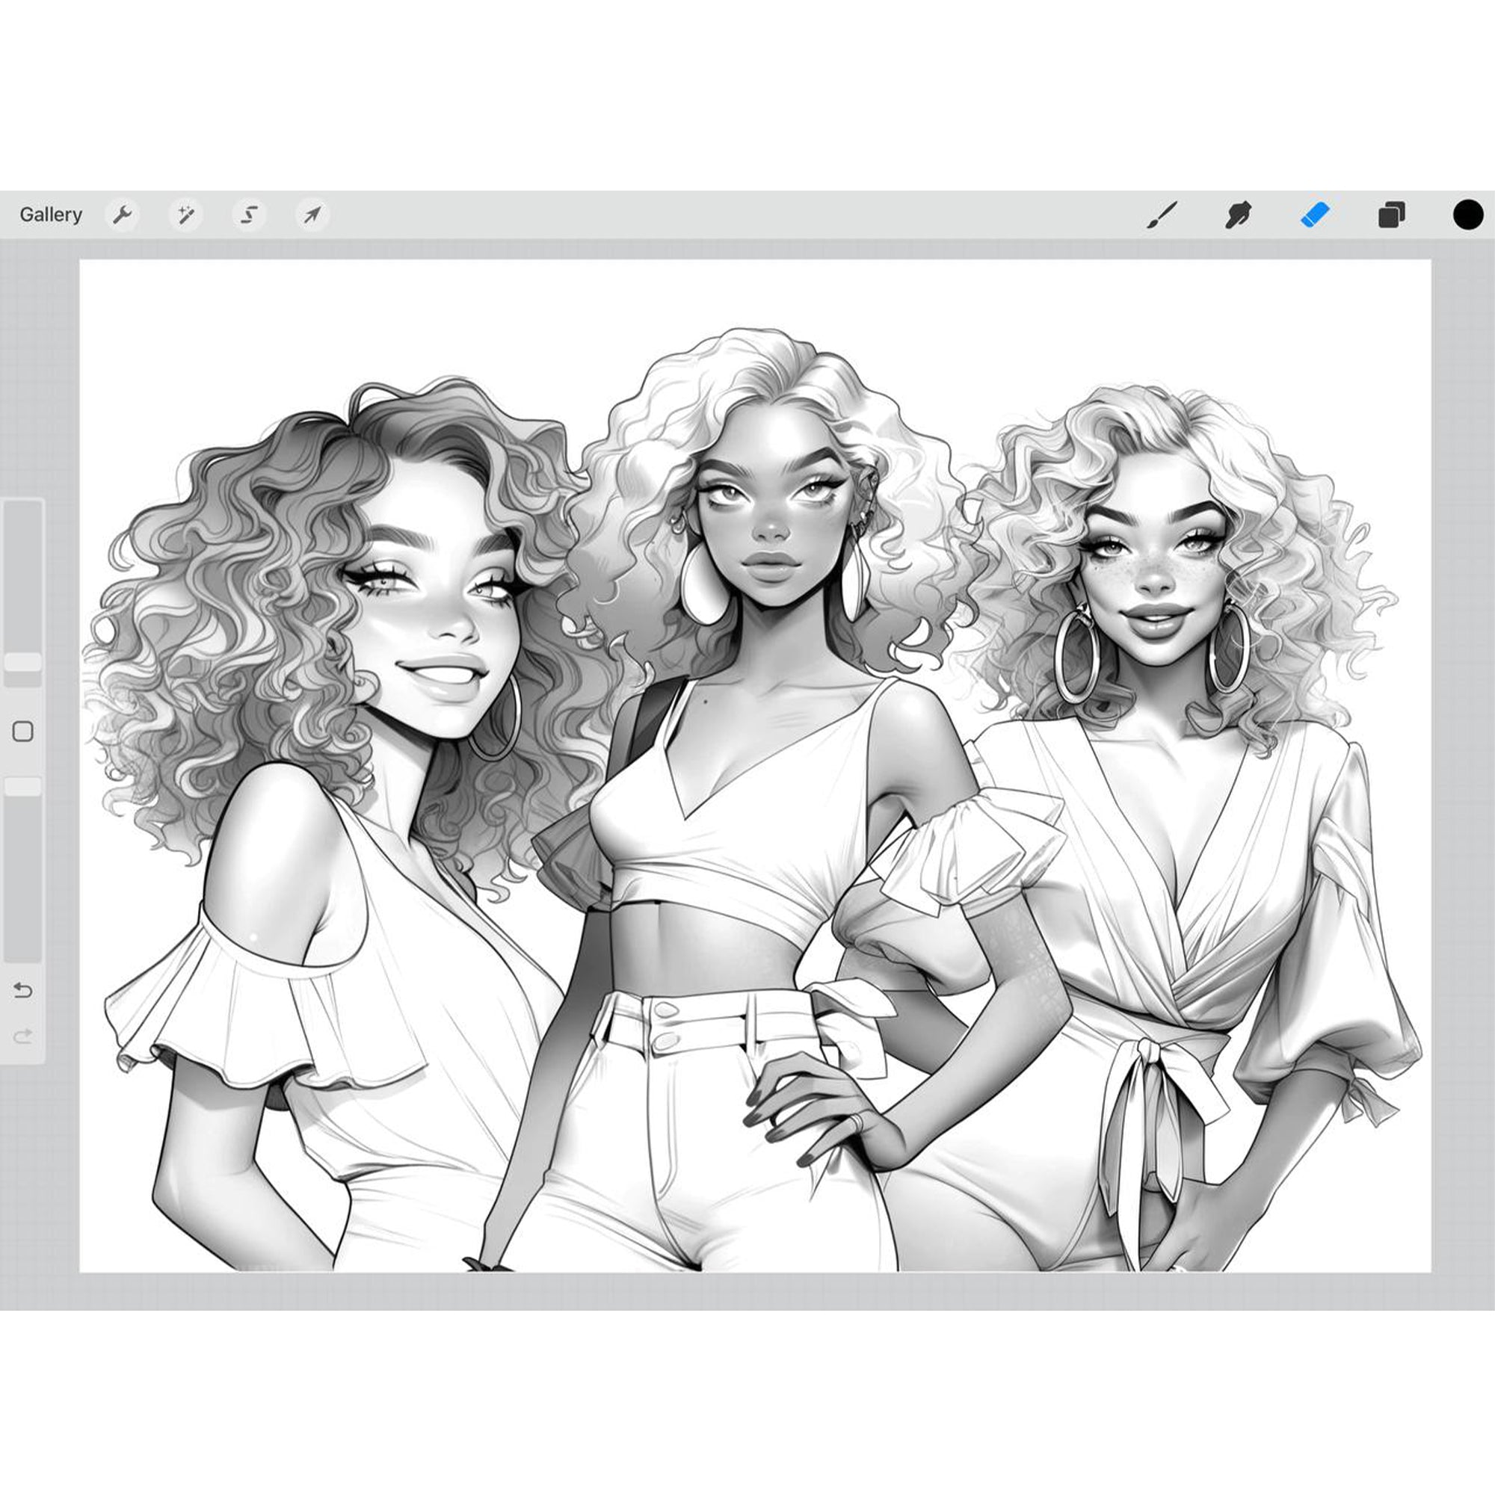Tap the Undo arrow in the sidebar

pos(23,992)
